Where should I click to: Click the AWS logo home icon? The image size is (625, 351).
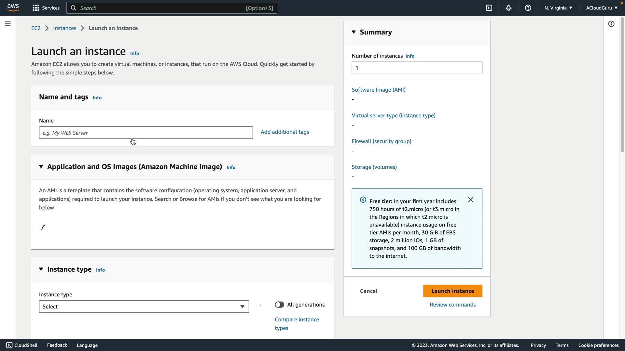[13, 7]
